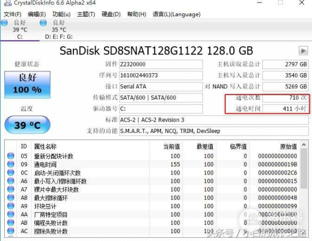312x241 pixels.
Task: Click the status orb for power-on hours row 09
Action: [x=11, y=164]
